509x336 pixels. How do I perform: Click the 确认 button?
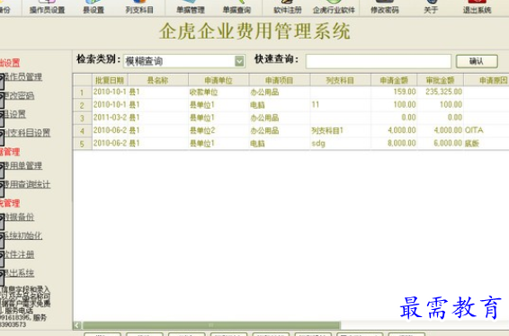(477, 61)
